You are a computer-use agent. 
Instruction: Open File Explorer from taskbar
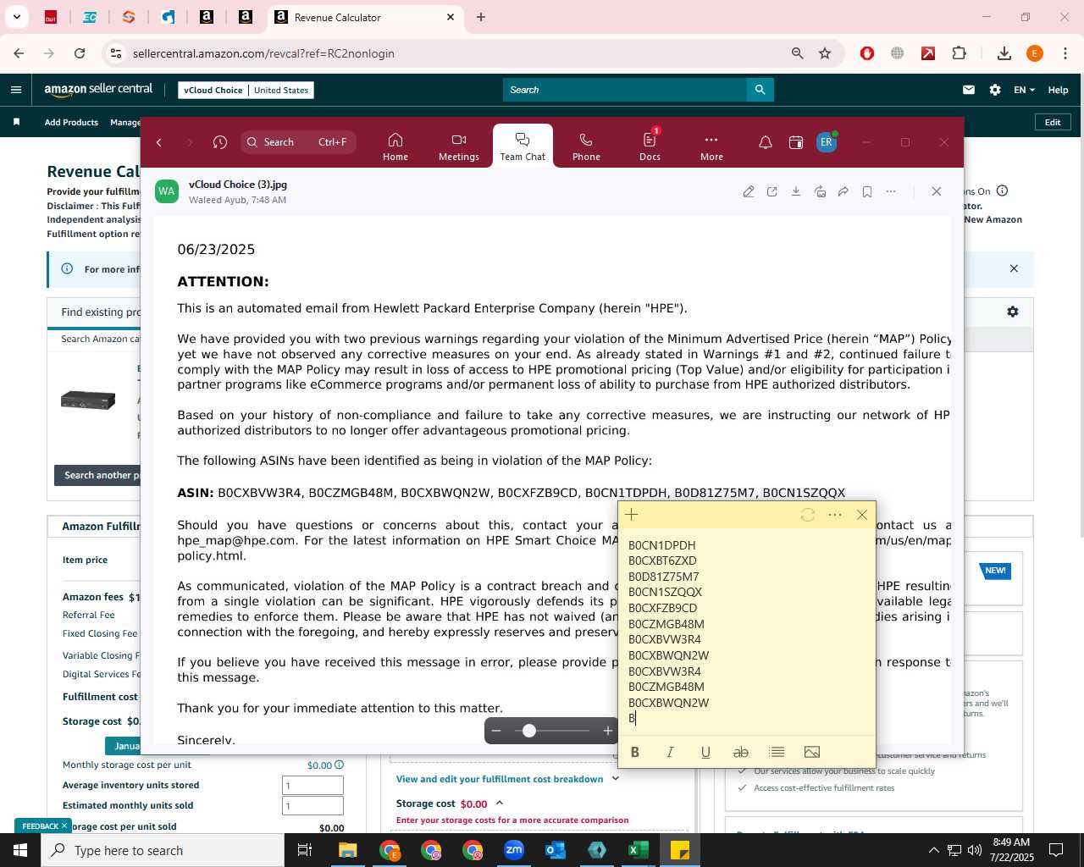[348, 850]
